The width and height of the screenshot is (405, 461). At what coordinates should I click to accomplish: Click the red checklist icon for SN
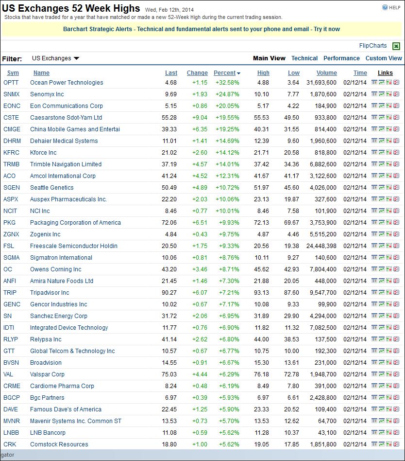click(x=396, y=316)
